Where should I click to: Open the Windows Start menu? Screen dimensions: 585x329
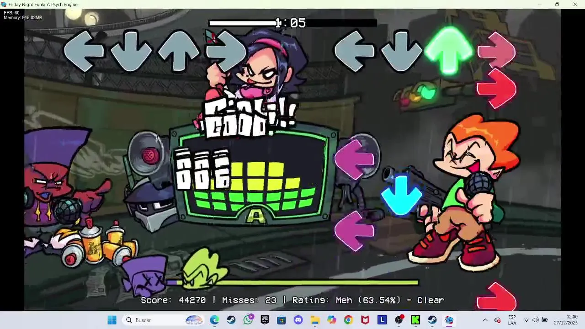[112, 320]
